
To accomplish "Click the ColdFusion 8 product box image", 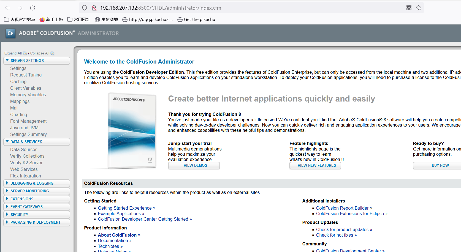I will pos(132,131).
